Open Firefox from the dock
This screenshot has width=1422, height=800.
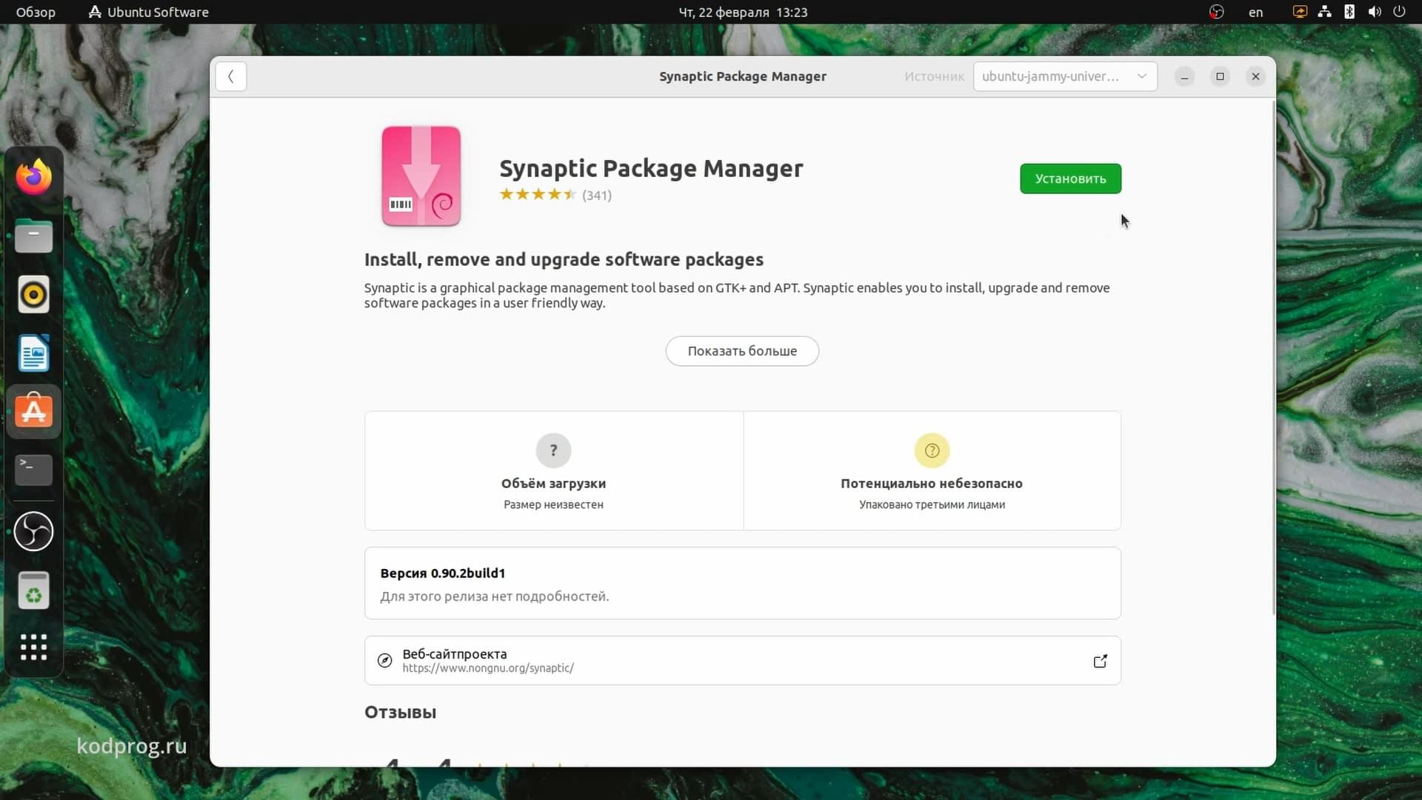(x=33, y=177)
